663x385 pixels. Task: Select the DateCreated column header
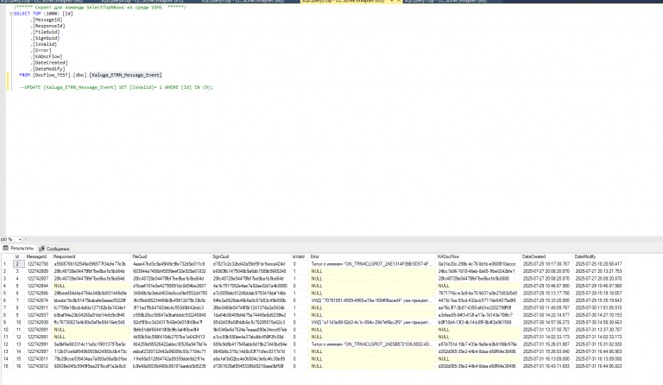click(x=546, y=256)
